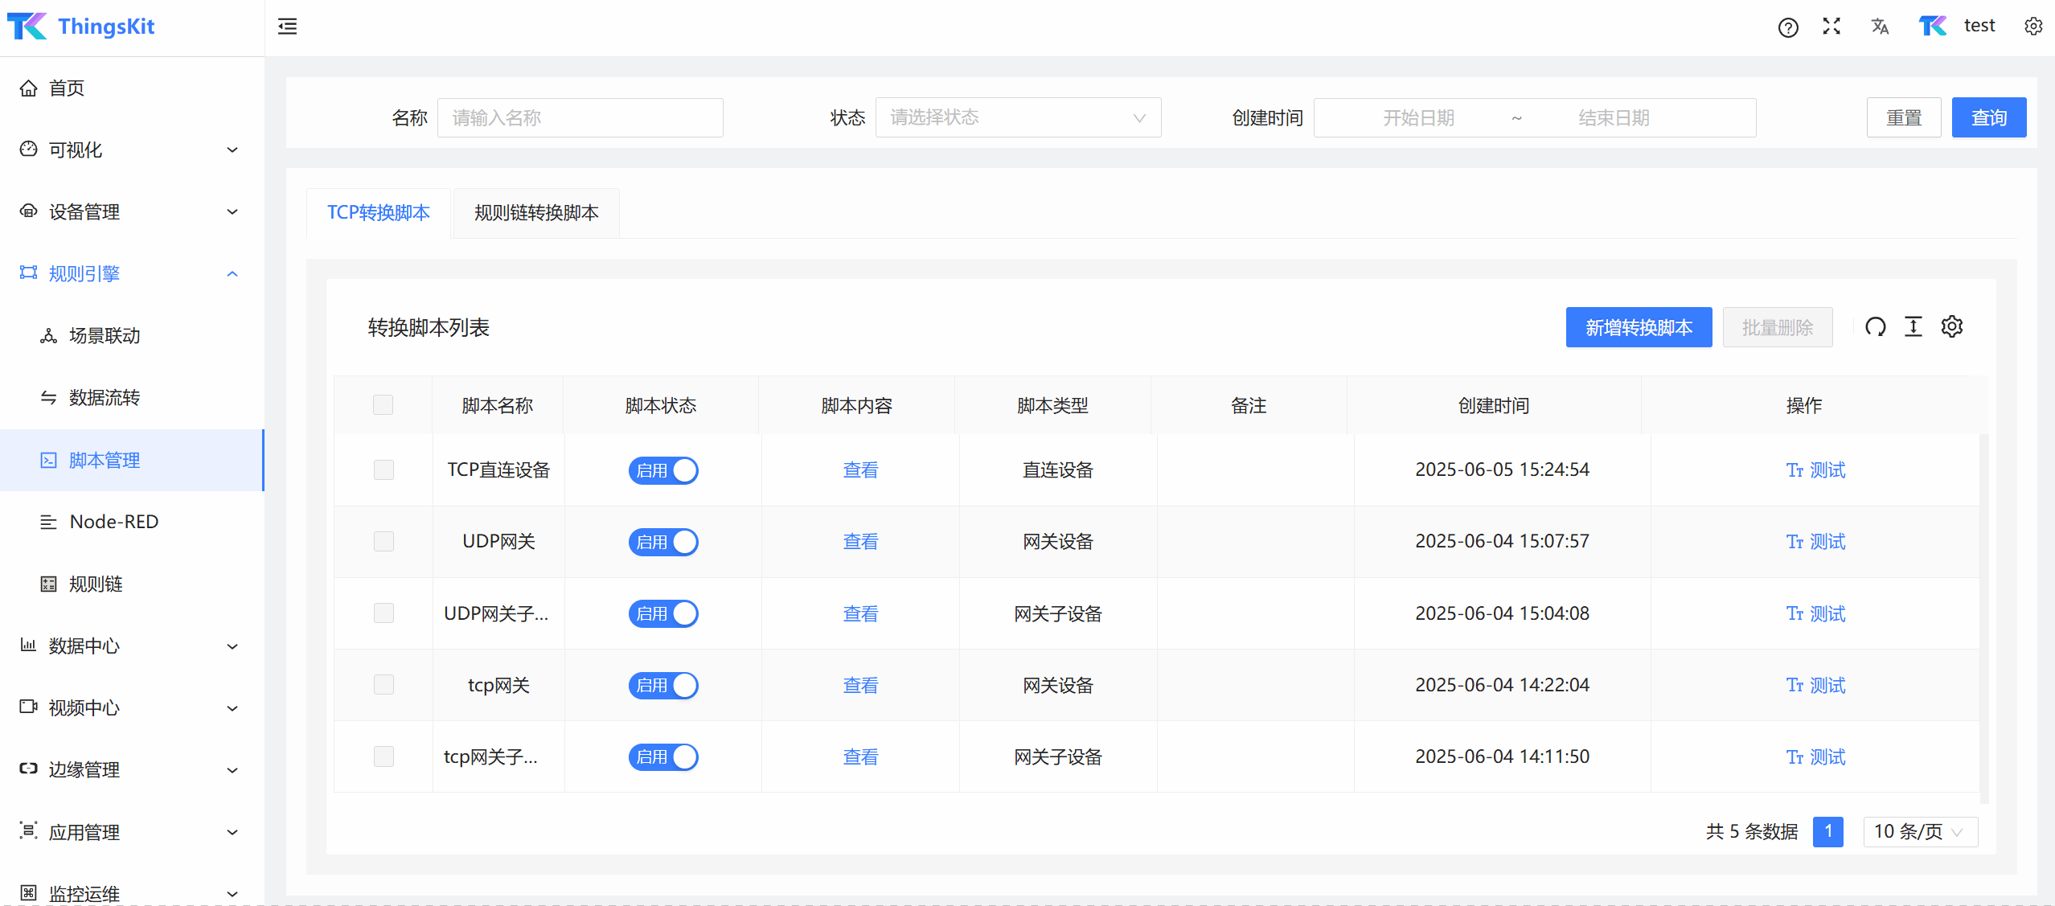Click the 应用管理 icon

coord(29,831)
